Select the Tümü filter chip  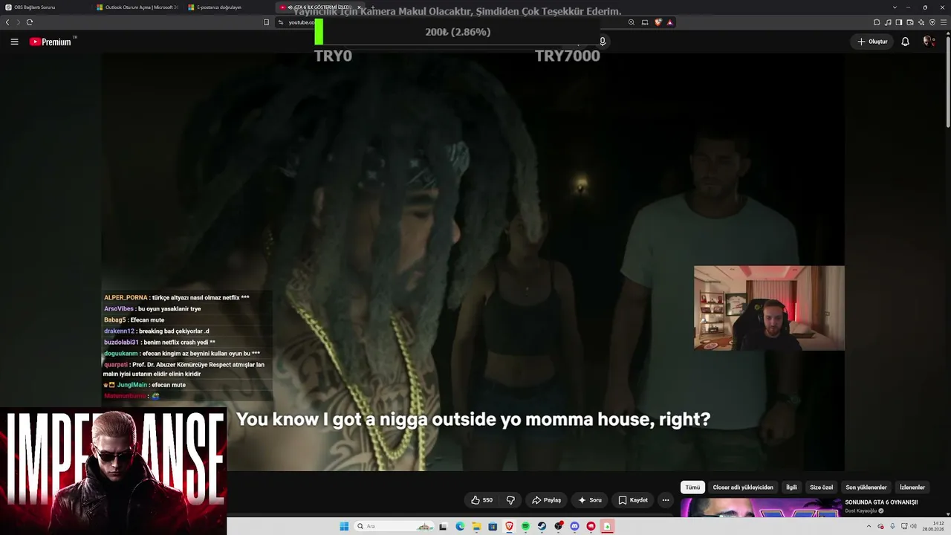tap(692, 487)
